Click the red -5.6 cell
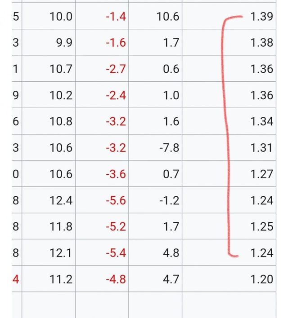Screen dimensions: 288x318 point(115,200)
